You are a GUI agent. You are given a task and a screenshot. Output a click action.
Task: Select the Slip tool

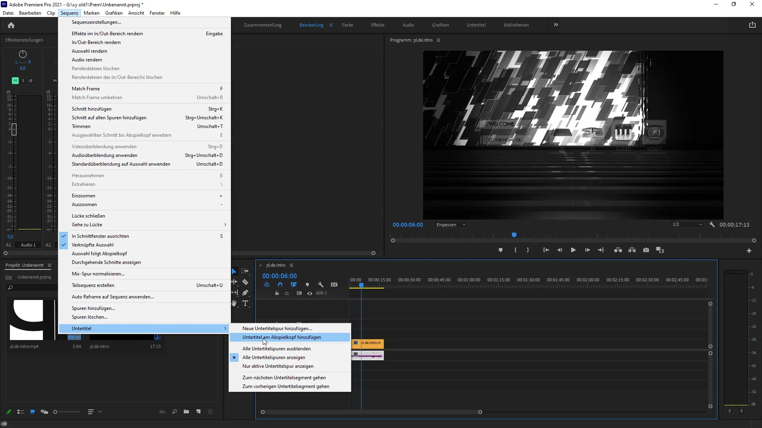click(235, 292)
